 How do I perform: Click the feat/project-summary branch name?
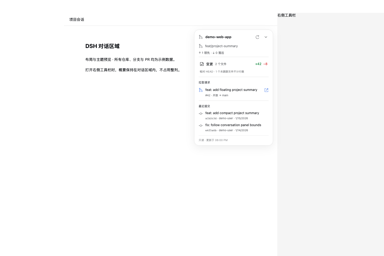click(x=221, y=46)
